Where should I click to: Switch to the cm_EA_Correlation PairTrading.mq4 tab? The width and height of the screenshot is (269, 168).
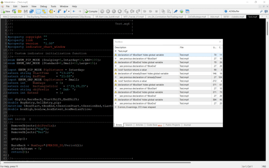(x=165, y=17)
